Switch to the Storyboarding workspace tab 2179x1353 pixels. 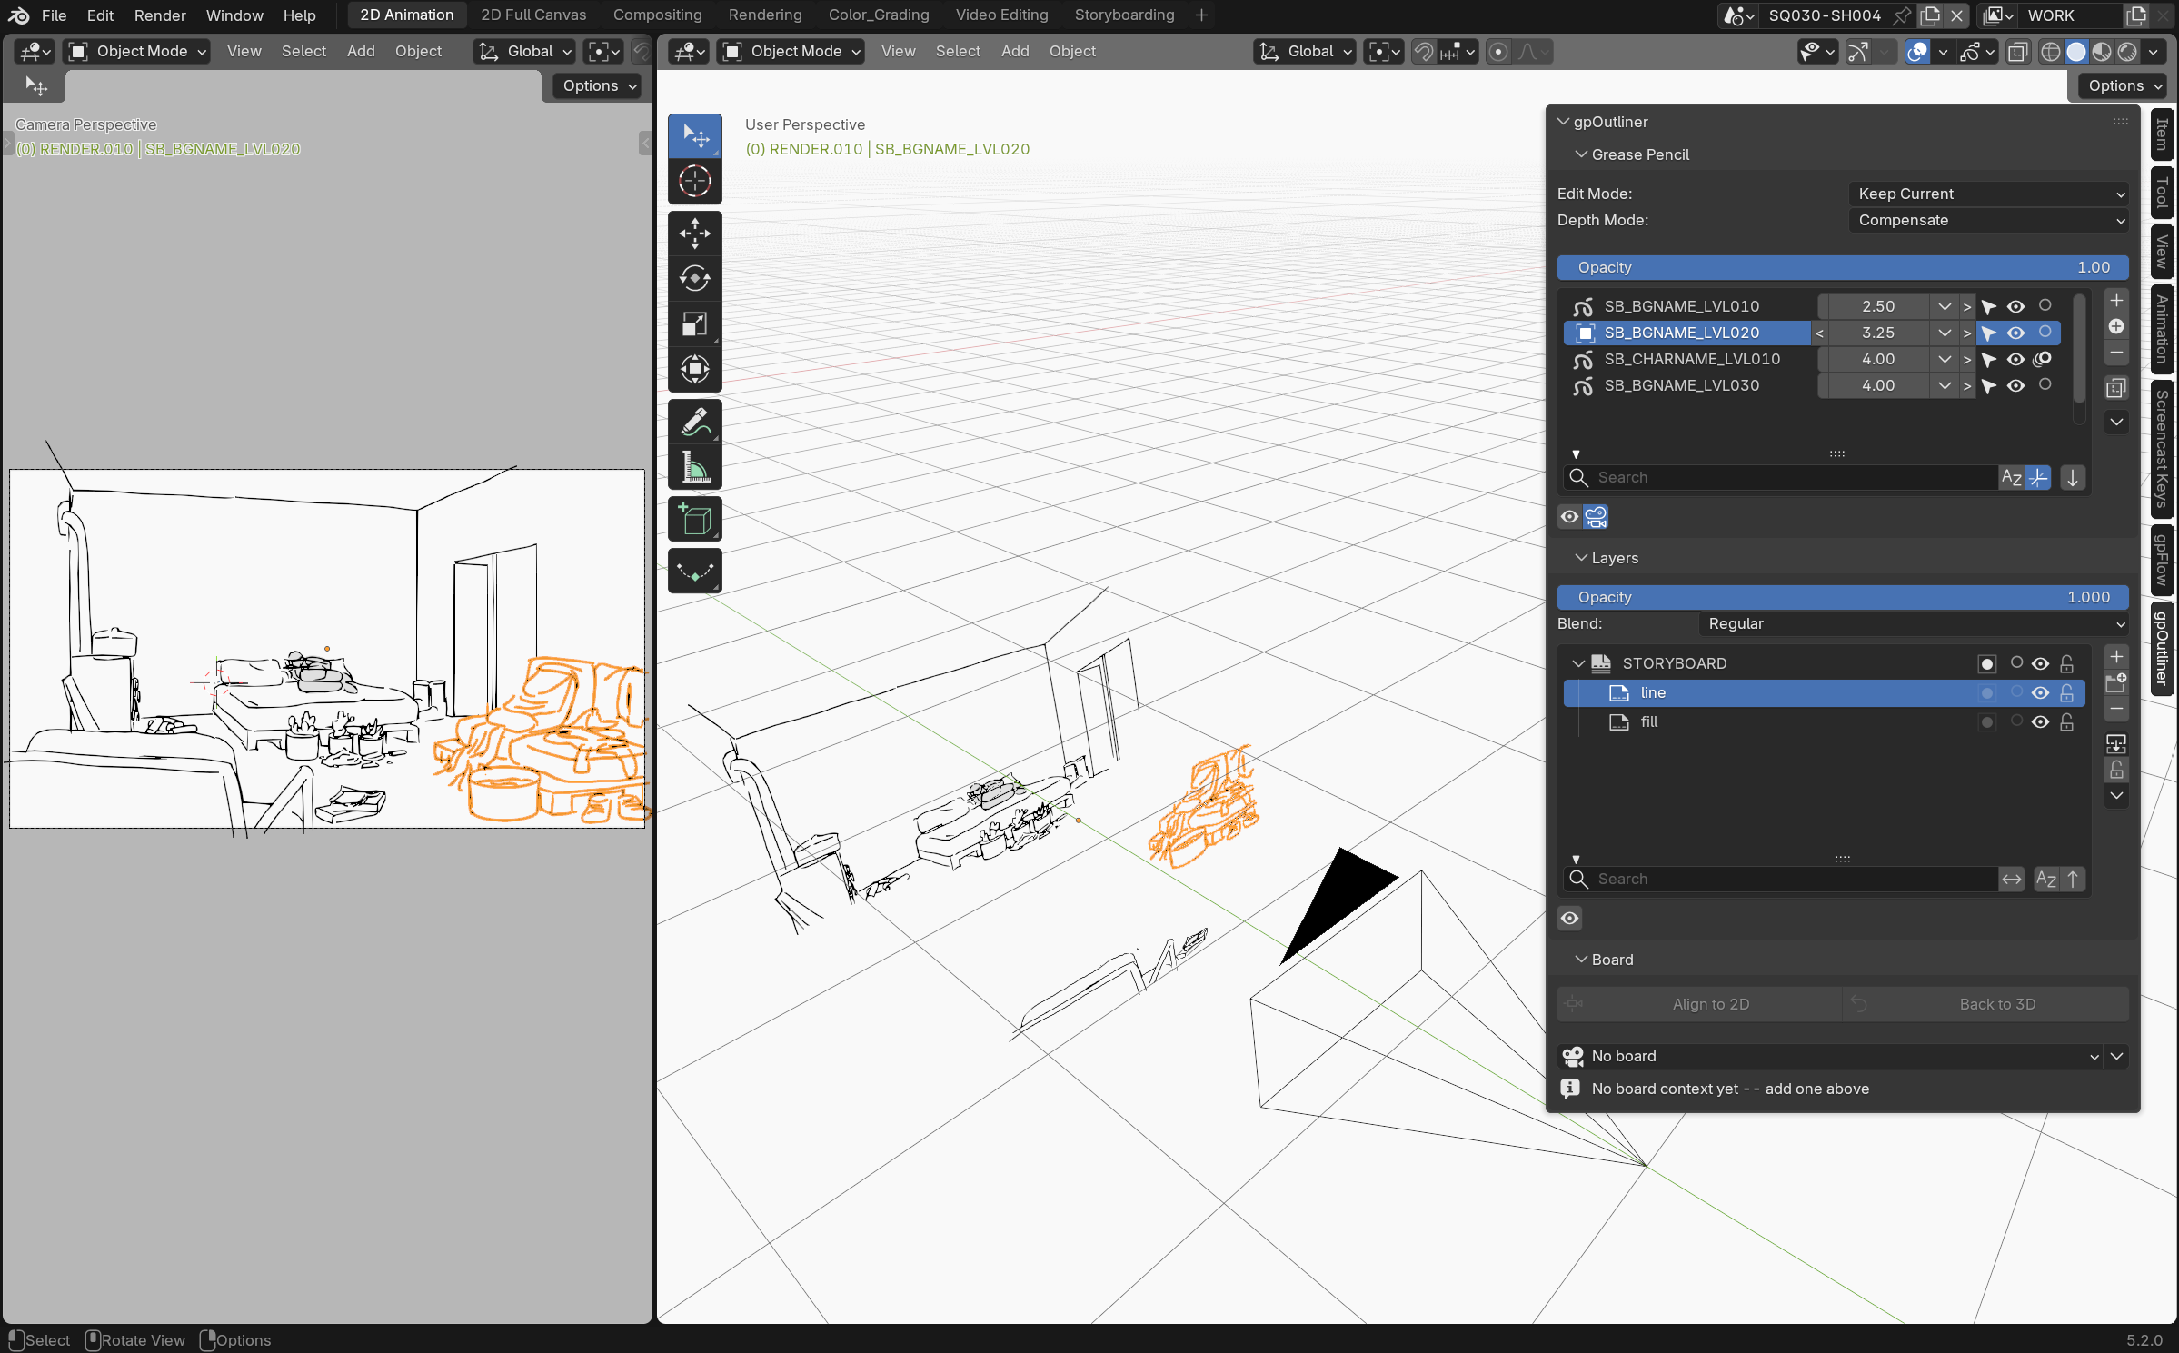click(x=1124, y=15)
